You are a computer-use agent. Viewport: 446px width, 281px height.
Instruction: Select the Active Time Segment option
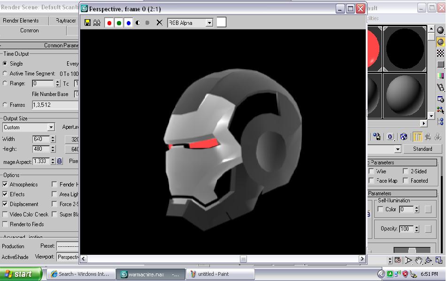5,73
